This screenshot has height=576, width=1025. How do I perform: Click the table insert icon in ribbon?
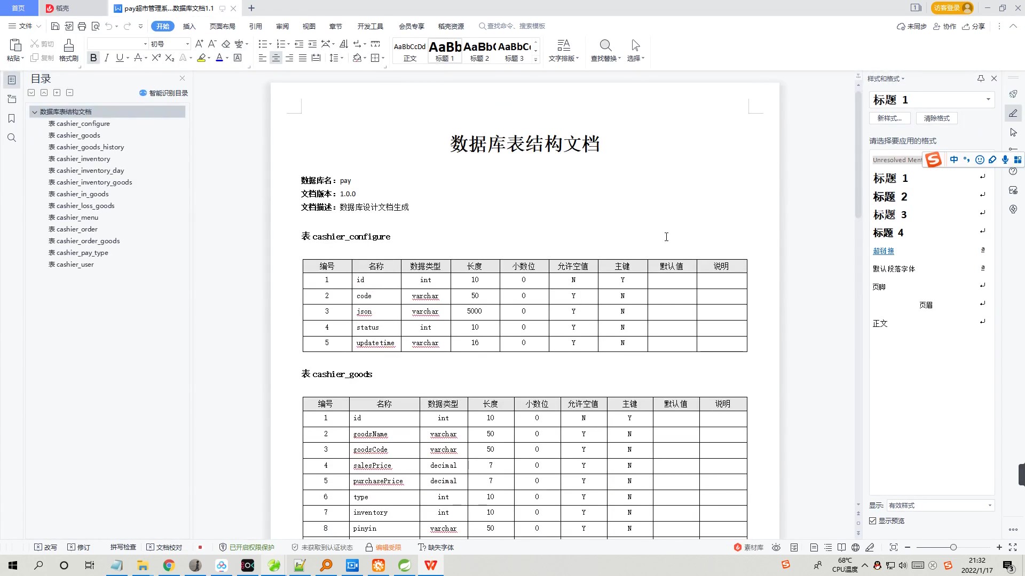375,58
